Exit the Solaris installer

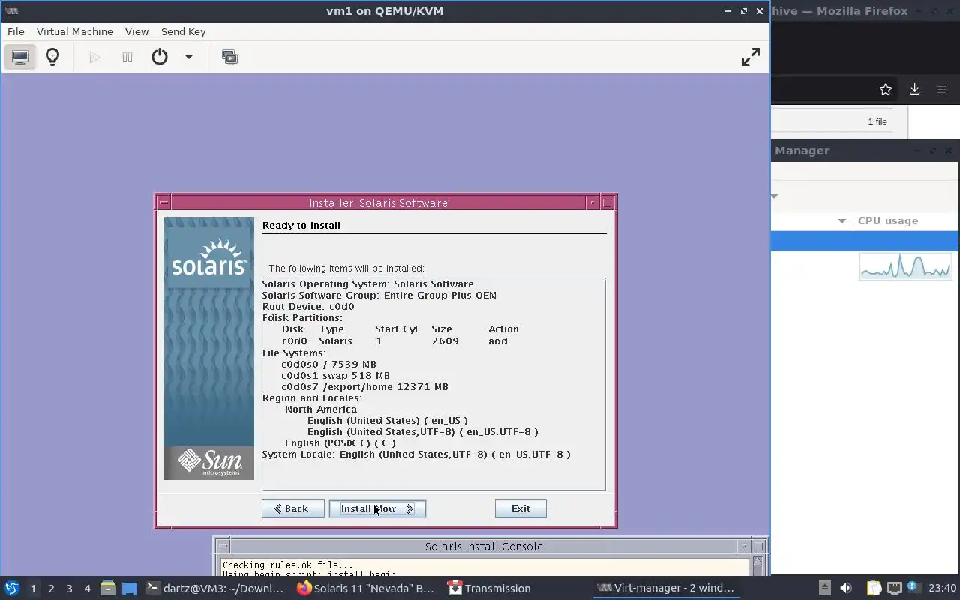point(520,508)
